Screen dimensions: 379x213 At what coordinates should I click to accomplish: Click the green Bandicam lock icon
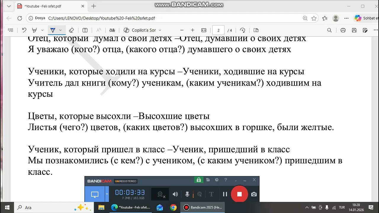(199, 180)
